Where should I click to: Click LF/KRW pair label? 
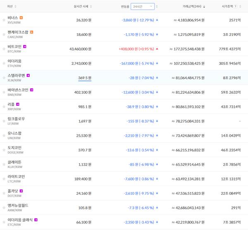click(13, 123)
